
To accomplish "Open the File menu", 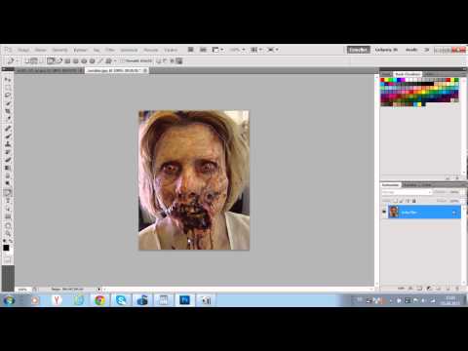I will point(23,50).
